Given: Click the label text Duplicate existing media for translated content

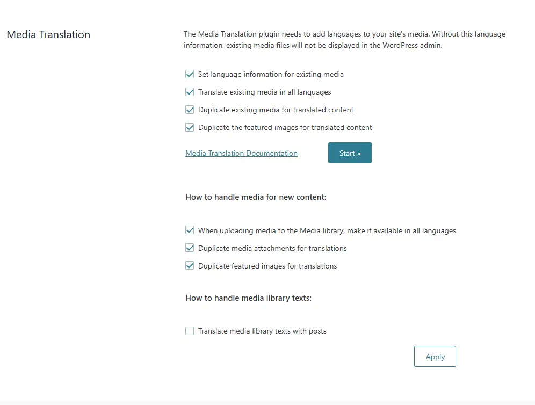Looking at the screenshot, I should coord(276,110).
